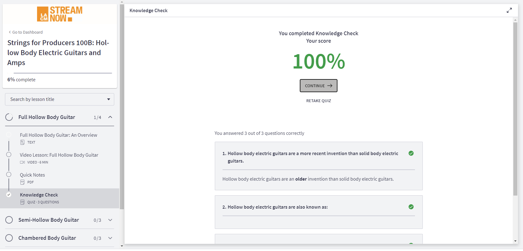Screen dimensions: 523x251
Task: Open Full Hollow Body Guitar: An Overview lesson
Action: 59,135
